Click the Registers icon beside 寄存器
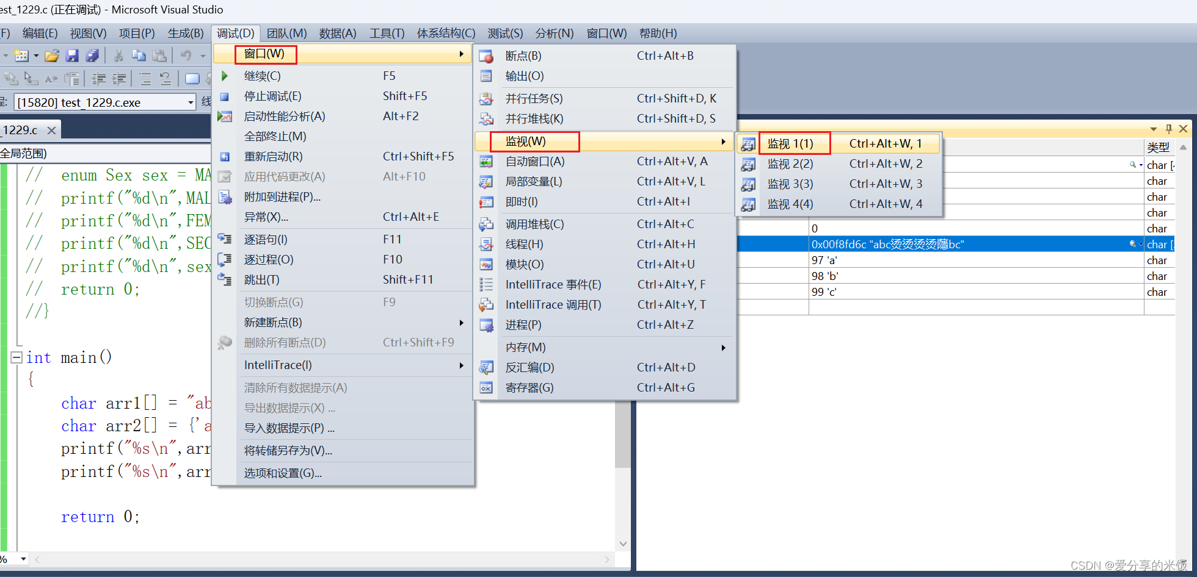 pyautogui.click(x=486, y=388)
